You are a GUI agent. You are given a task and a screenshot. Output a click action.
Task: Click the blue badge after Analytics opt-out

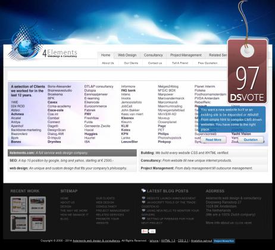pos(224,241)
